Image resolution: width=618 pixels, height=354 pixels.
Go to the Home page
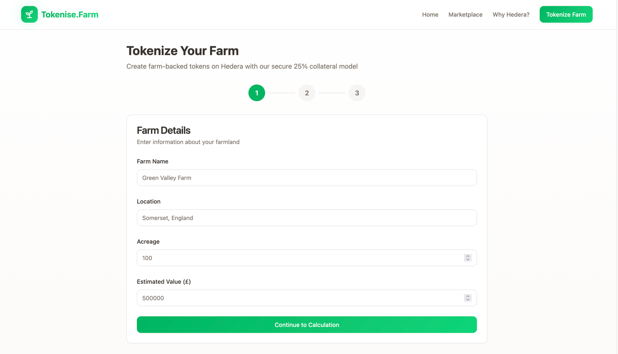(x=430, y=15)
